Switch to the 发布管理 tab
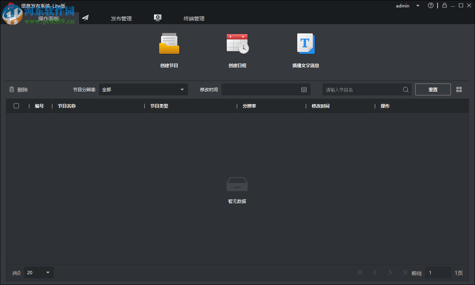Image resolution: width=475 pixels, height=285 pixels. point(121,18)
